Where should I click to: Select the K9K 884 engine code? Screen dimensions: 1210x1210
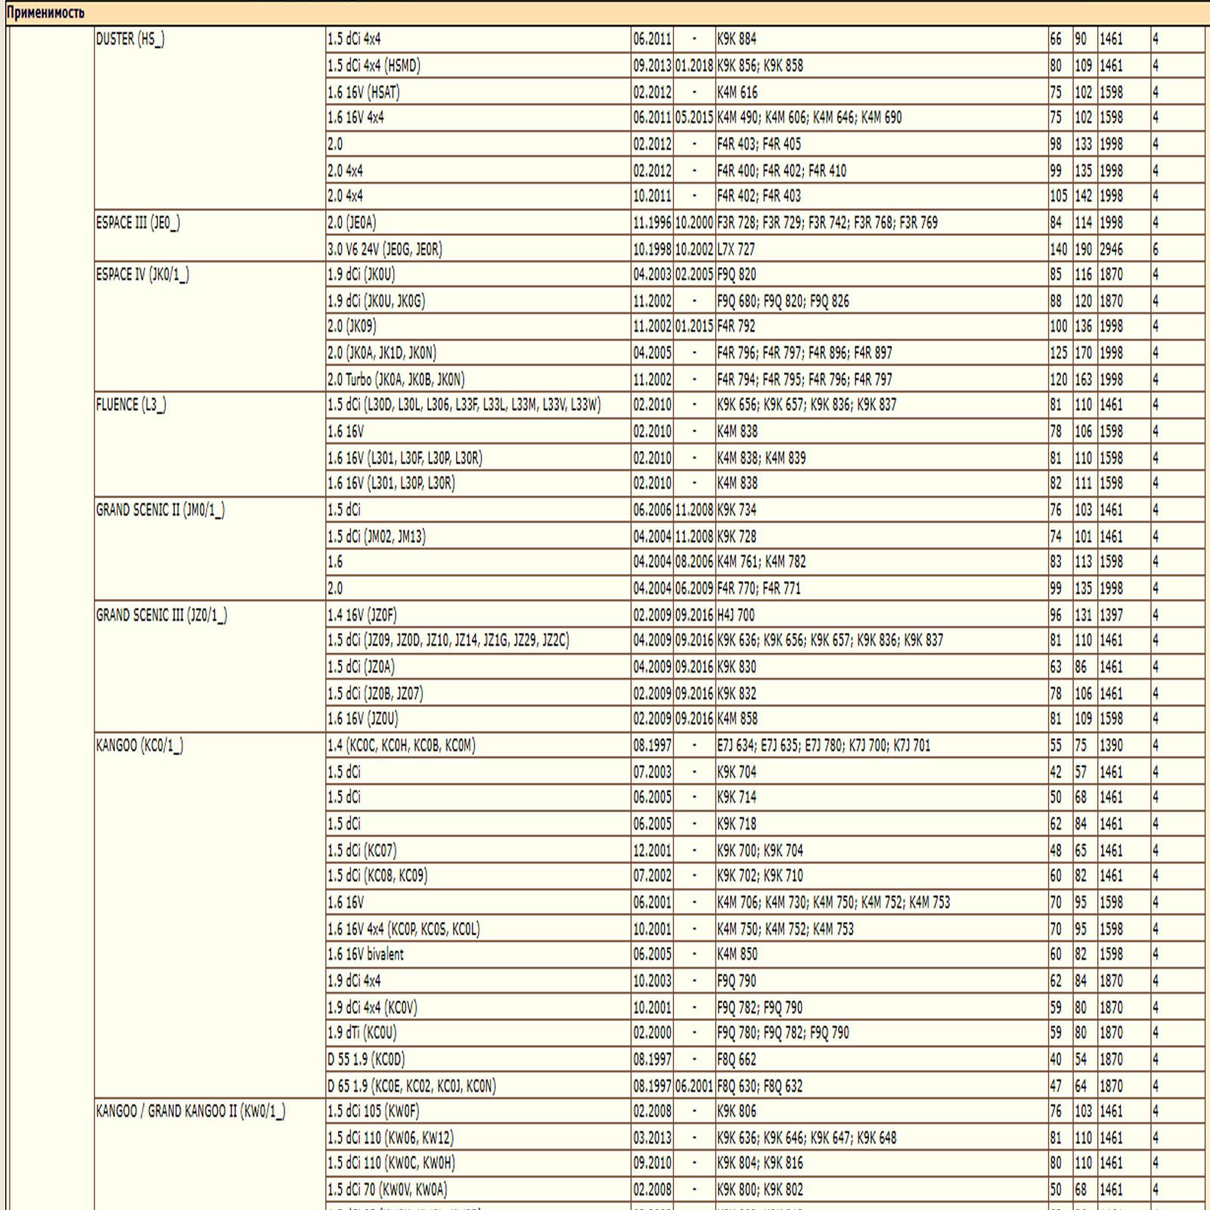[x=737, y=39]
